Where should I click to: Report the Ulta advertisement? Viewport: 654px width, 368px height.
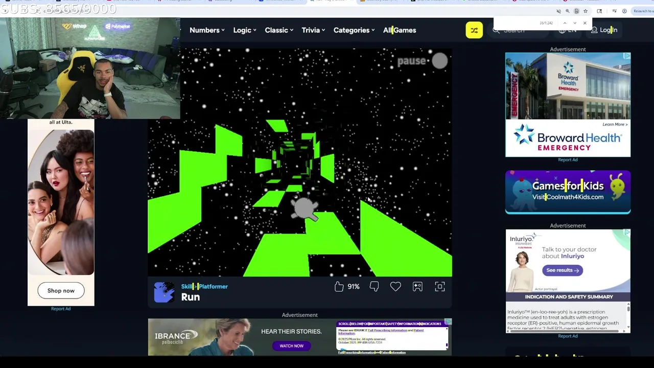61,309
